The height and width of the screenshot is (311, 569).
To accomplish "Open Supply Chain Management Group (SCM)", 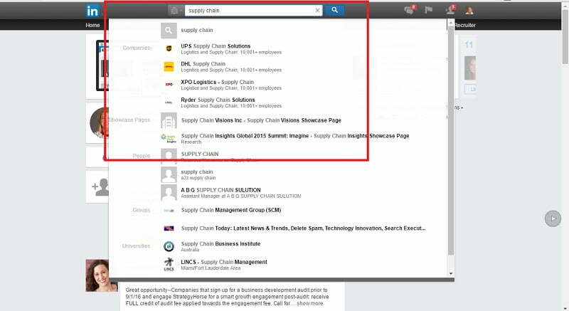I will (230, 210).
